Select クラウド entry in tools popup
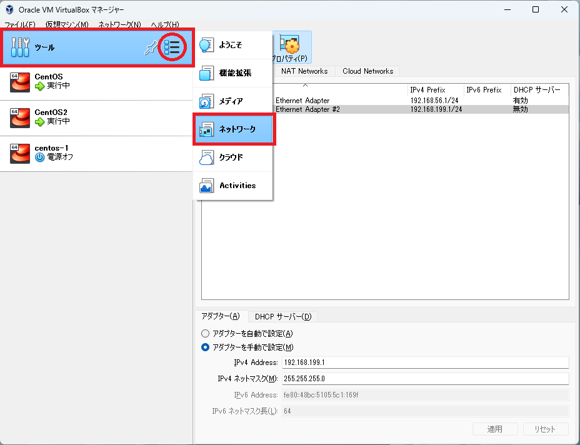This screenshot has height=445, width=580. click(x=233, y=157)
